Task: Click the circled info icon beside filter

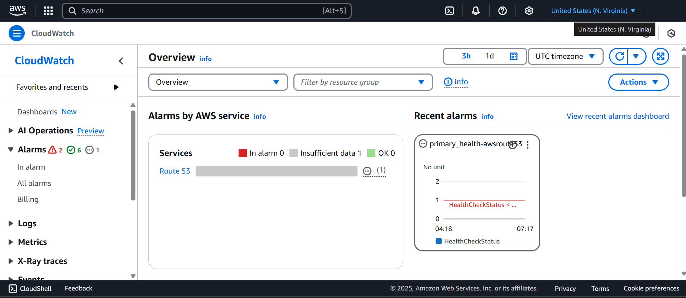Action: (x=448, y=82)
